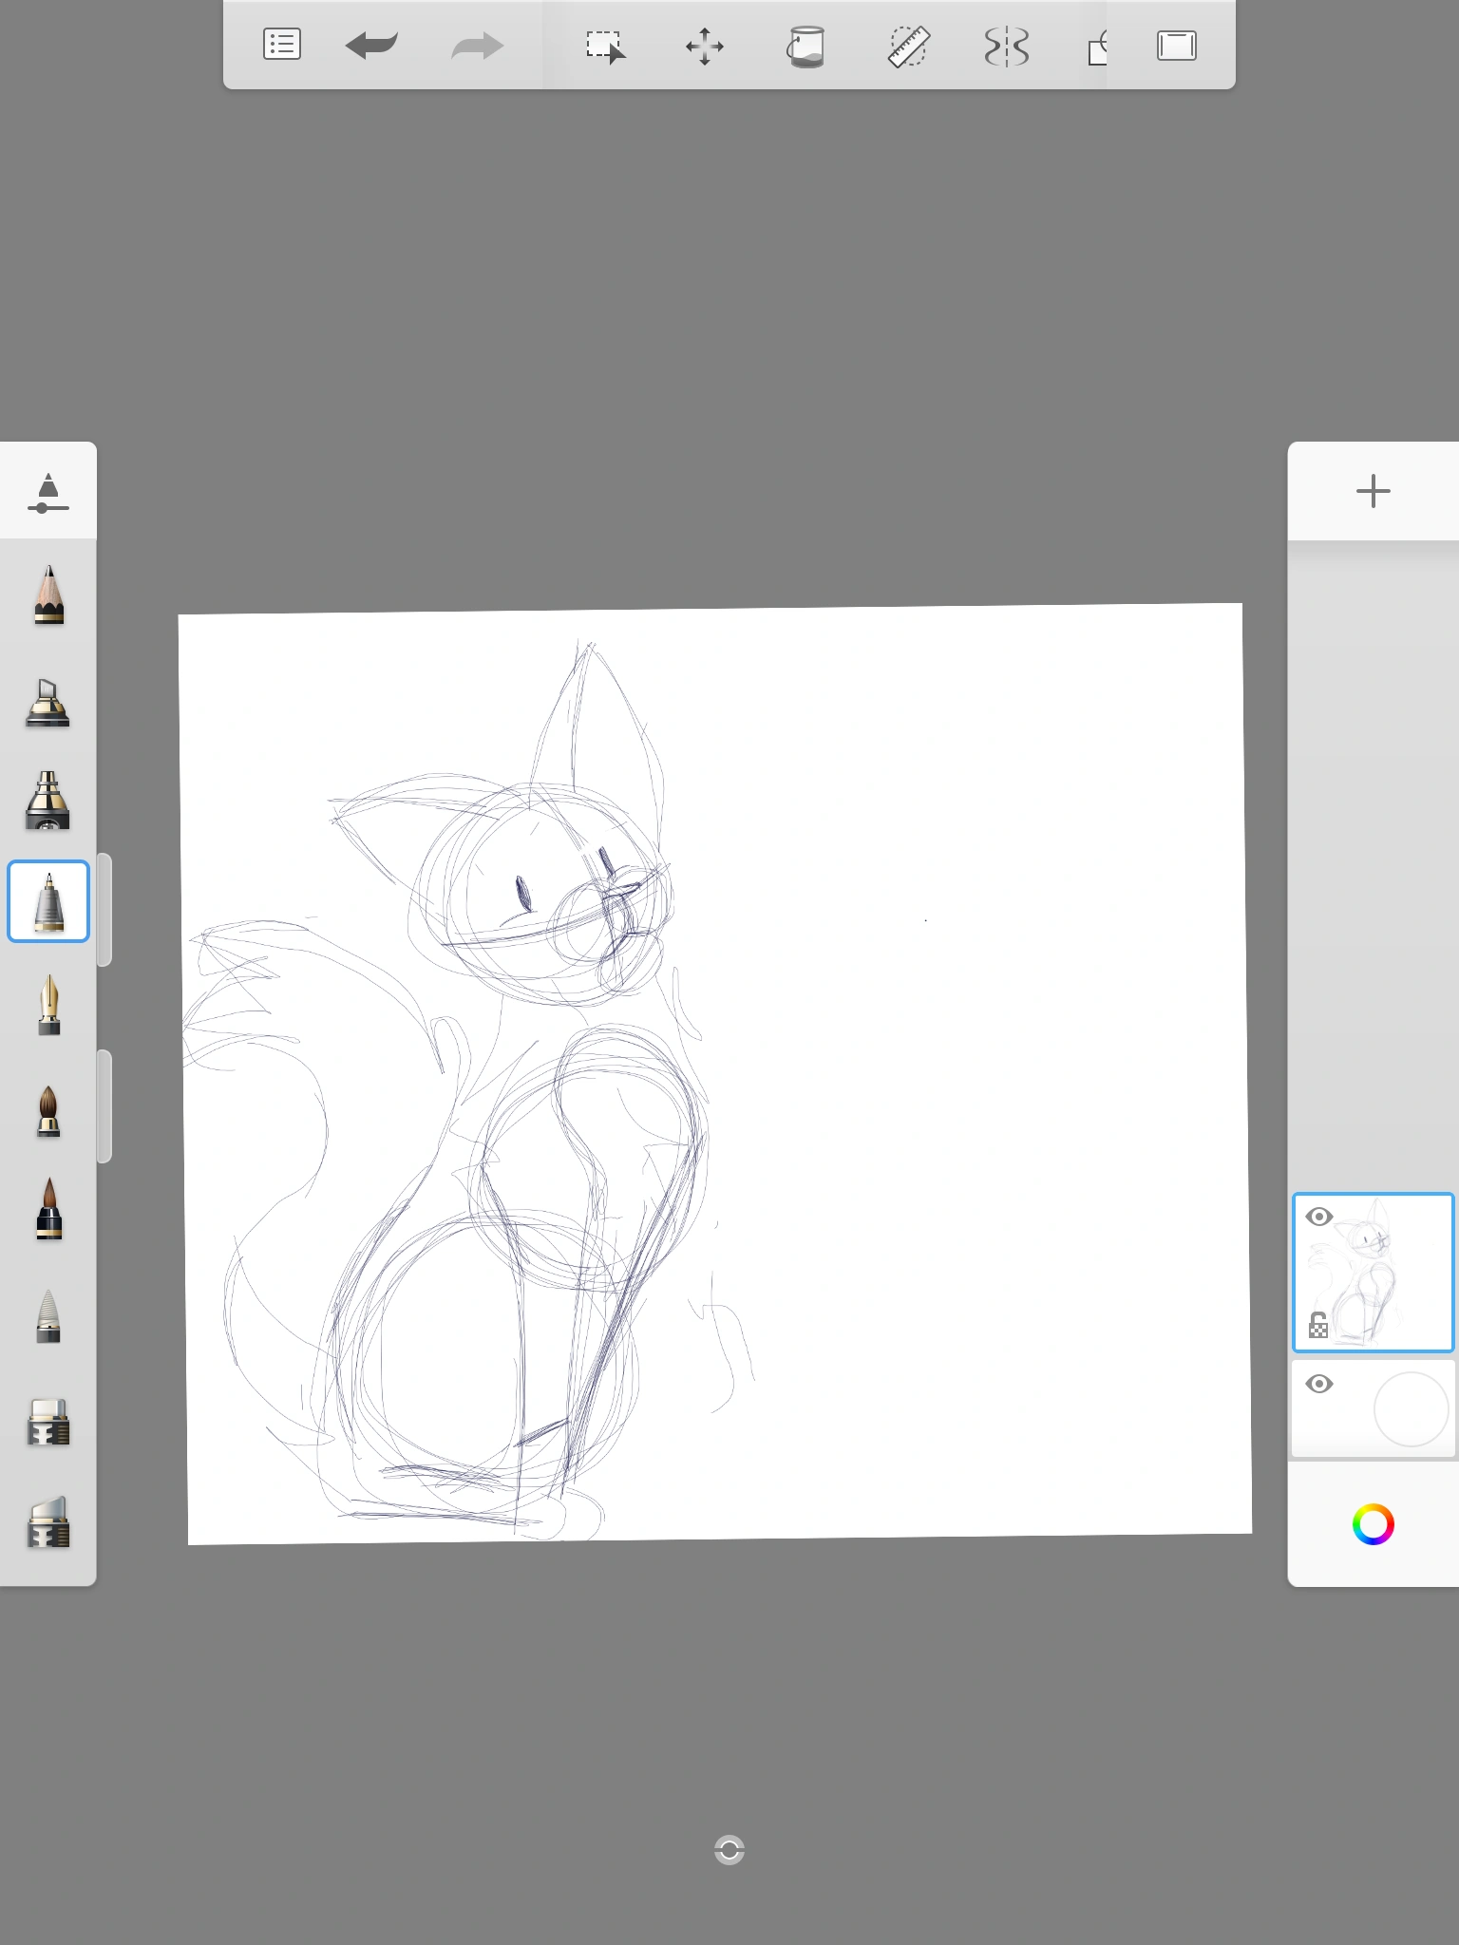Click the upper brush size slider handle

104,910
